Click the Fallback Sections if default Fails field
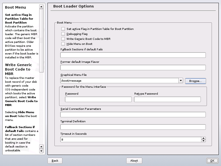Image resolution: width=221 pixels, height=166 pixels. [x=133, y=55]
